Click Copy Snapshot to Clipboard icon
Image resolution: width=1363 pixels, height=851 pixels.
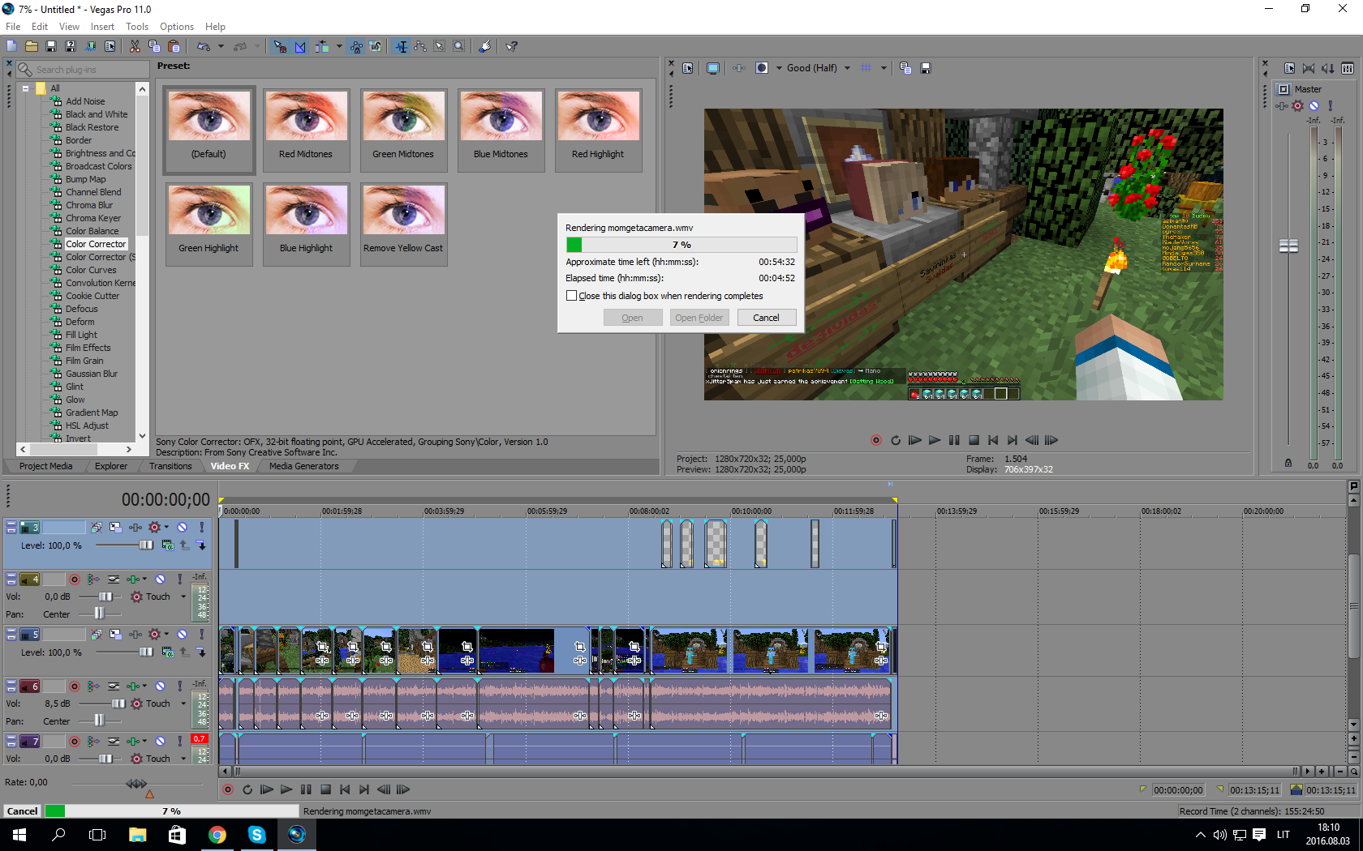pos(905,68)
